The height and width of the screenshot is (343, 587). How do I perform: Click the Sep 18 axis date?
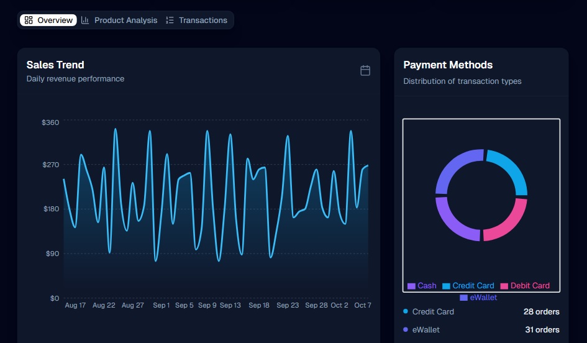point(258,305)
